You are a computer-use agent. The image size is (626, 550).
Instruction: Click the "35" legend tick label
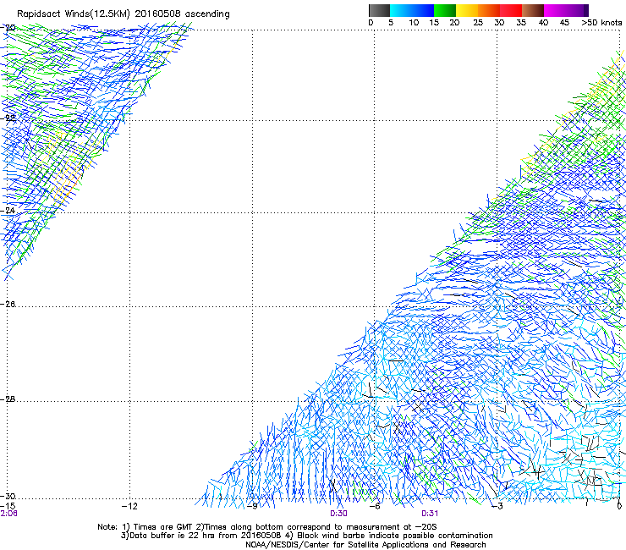tap(521, 23)
